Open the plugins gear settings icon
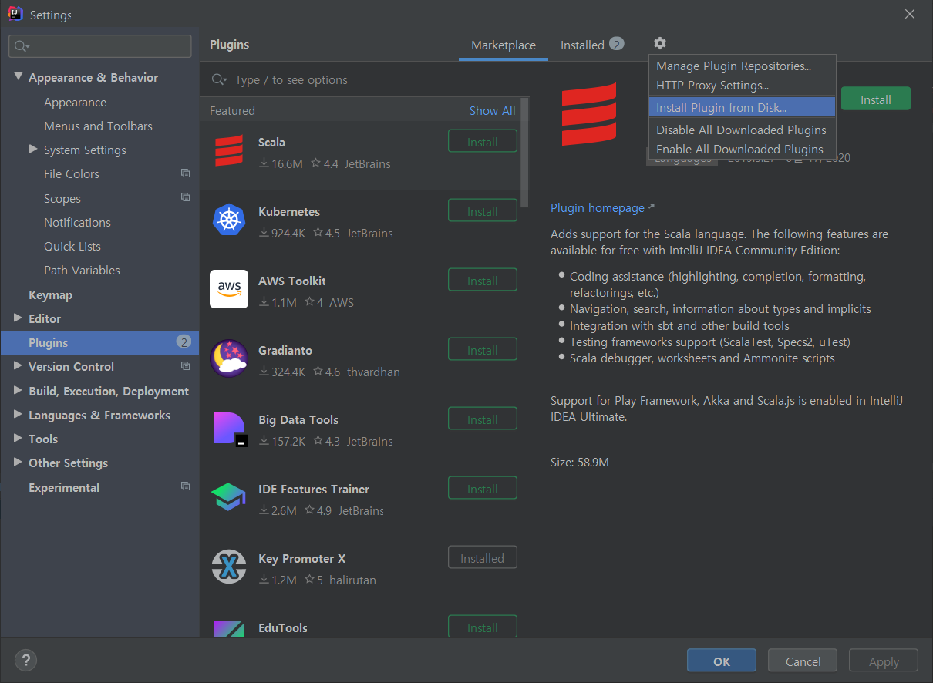The image size is (933, 683). (x=659, y=44)
